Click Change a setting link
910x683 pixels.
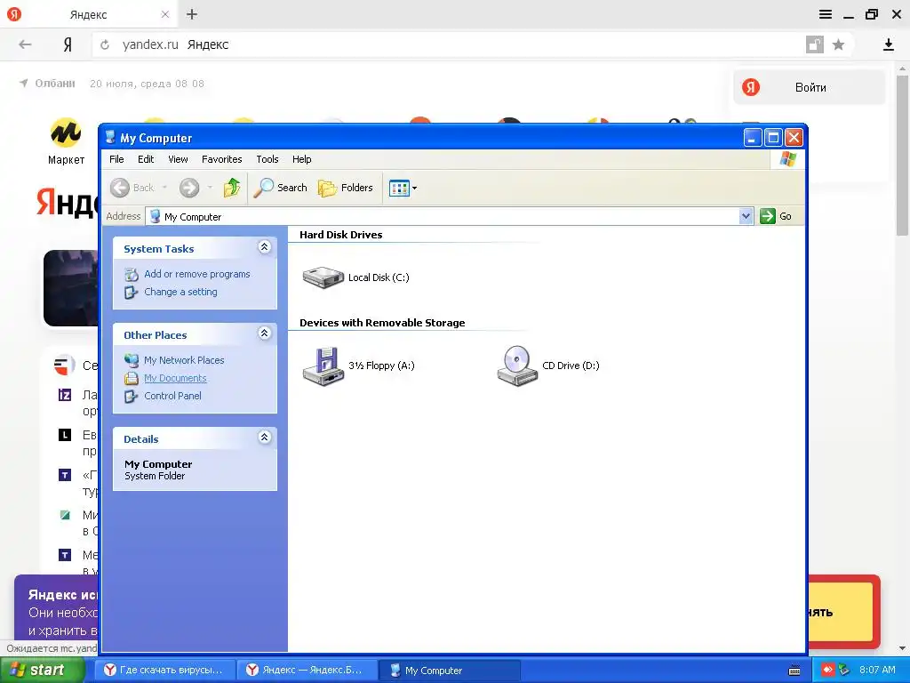click(x=180, y=292)
